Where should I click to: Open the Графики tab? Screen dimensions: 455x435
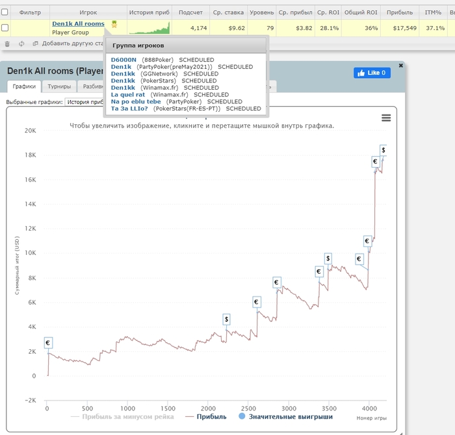[24, 86]
